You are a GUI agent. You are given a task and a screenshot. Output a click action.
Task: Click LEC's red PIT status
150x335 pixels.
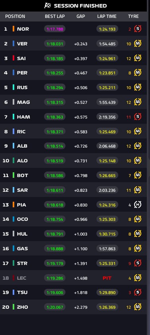107,278
